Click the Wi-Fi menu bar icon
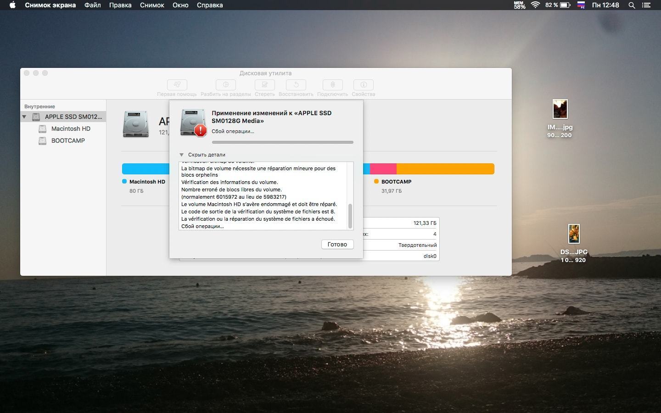Image resolution: width=661 pixels, height=413 pixels. [x=535, y=5]
